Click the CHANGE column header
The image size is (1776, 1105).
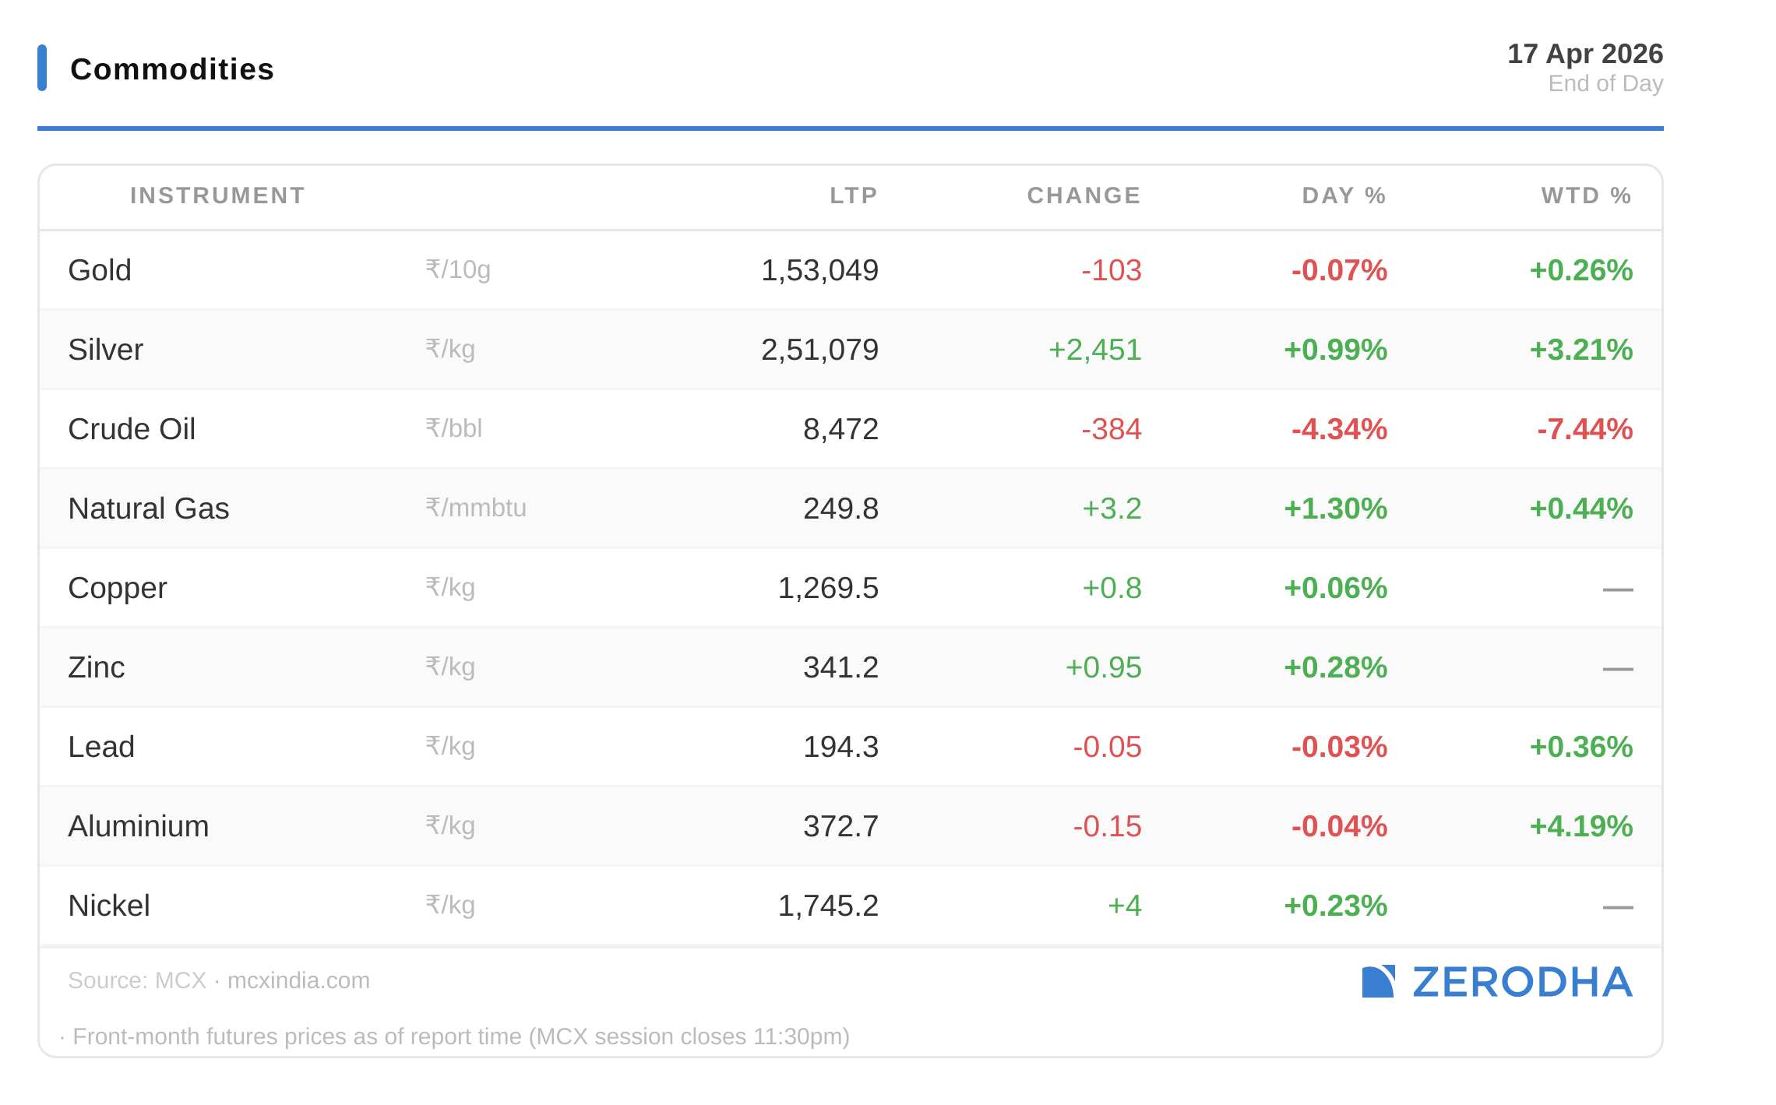pyautogui.click(x=1083, y=195)
